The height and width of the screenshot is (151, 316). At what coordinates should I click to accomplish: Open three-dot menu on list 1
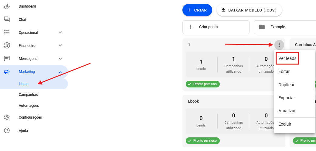pyautogui.click(x=279, y=45)
